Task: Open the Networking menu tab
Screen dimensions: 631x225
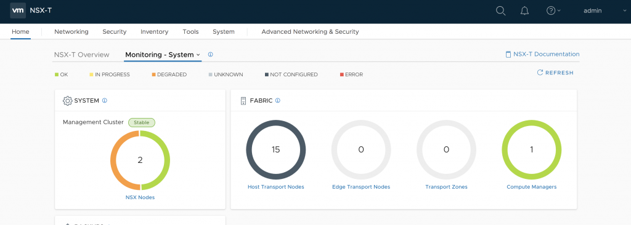Action: 71,32
